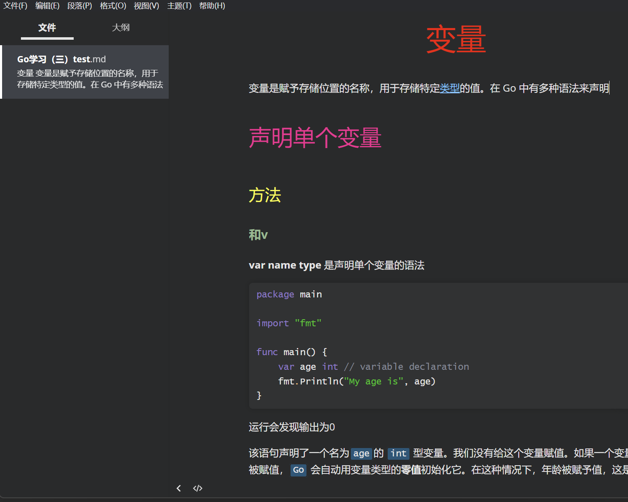Place cursor in the 方法 heading
This screenshot has width=628, height=502.
[x=265, y=195]
